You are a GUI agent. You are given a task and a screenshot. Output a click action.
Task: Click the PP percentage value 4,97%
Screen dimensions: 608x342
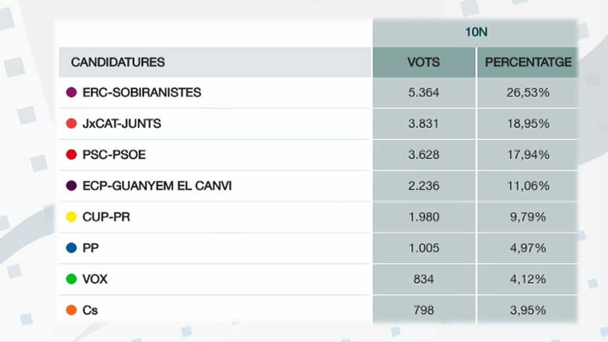(x=528, y=248)
